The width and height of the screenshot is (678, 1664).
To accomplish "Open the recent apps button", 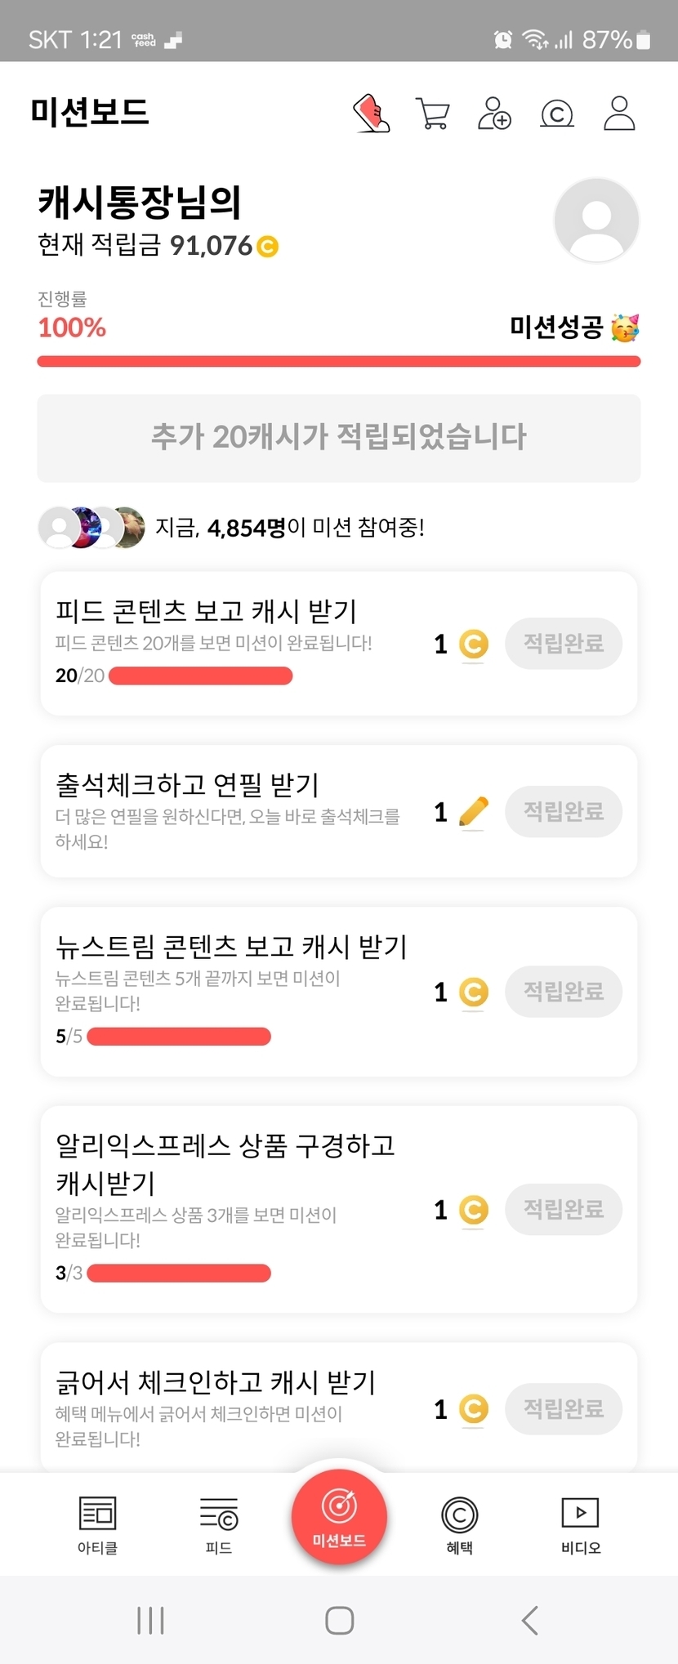I will point(151,1620).
